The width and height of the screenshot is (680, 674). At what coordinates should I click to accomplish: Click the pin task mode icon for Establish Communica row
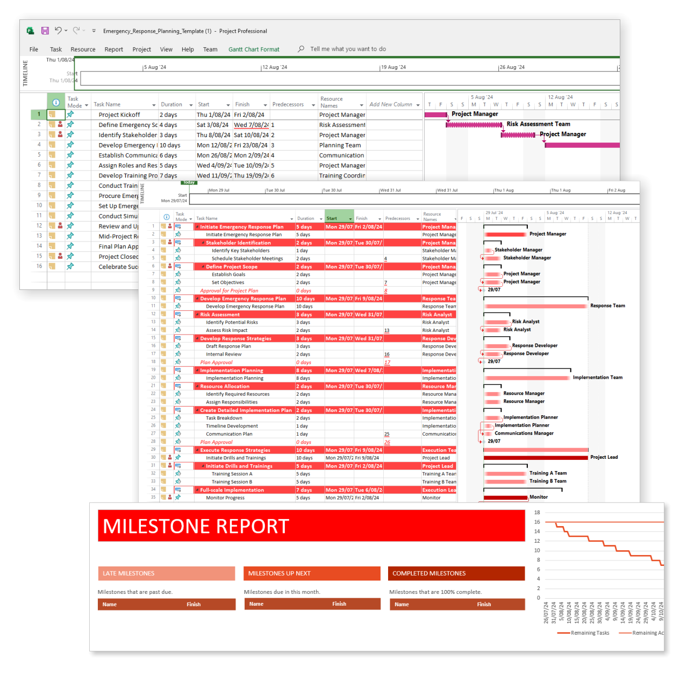pos(70,155)
